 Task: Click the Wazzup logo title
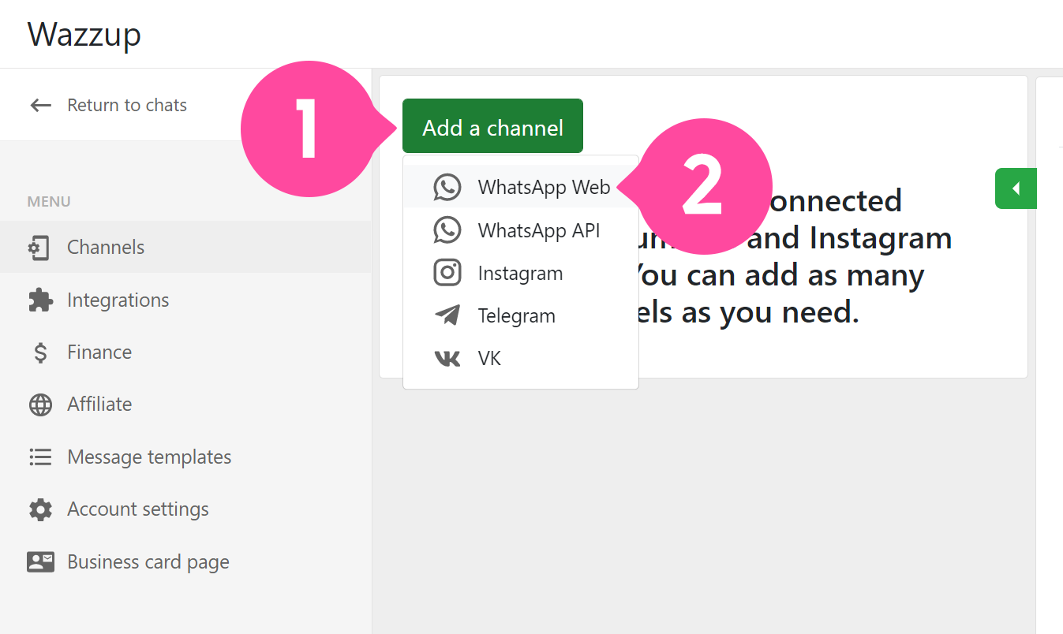click(x=84, y=34)
